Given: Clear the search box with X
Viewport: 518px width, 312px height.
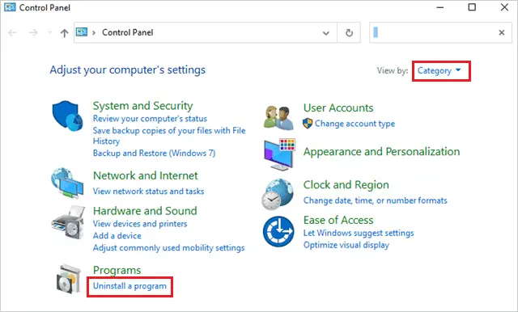Looking at the screenshot, I should [502, 32].
